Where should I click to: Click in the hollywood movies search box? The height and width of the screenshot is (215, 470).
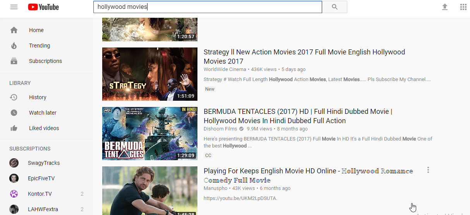click(208, 7)
